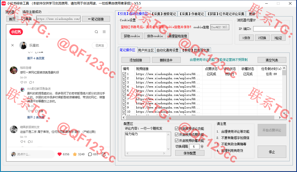Disable 开启视频点赞功能 option

177,135
